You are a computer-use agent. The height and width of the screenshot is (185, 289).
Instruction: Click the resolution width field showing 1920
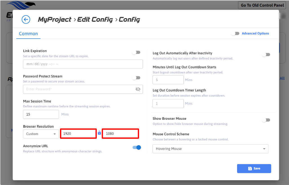[x=78, y=134]
